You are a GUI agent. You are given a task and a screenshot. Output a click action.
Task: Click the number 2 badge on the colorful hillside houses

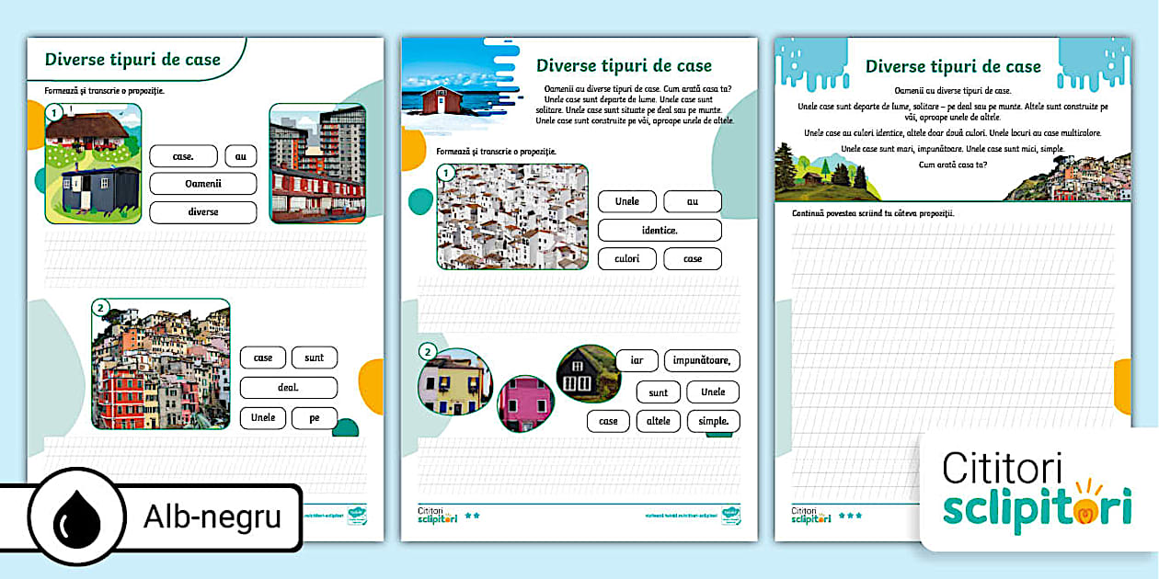coord(101,308)
